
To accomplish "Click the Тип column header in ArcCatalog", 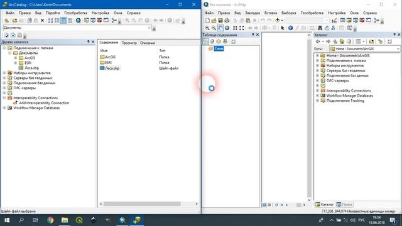I will tap(162, 51).
